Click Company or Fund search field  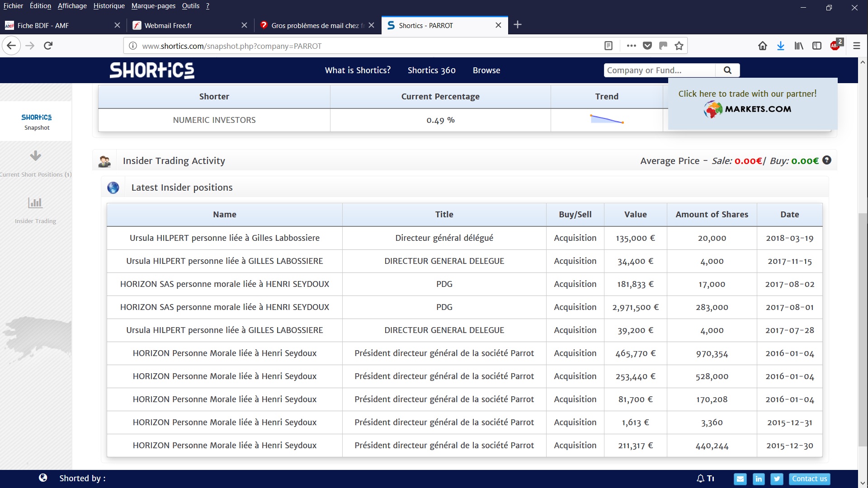tap(660, 70)
